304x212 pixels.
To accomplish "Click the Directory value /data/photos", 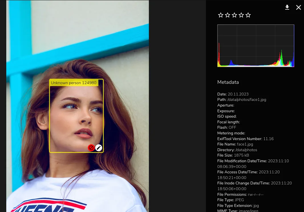I will [x=246, y=150].
